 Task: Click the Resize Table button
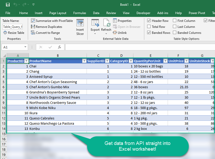[x=14, y=33]
